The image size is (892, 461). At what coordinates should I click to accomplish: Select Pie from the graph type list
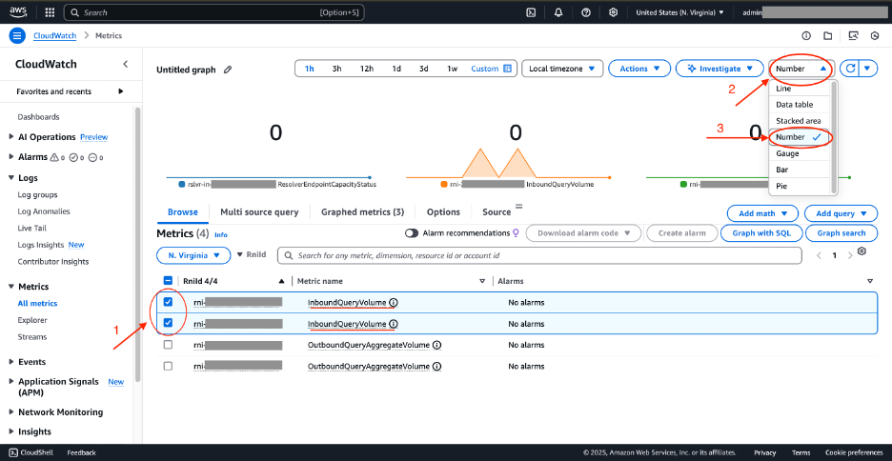(x=800, y=186)
